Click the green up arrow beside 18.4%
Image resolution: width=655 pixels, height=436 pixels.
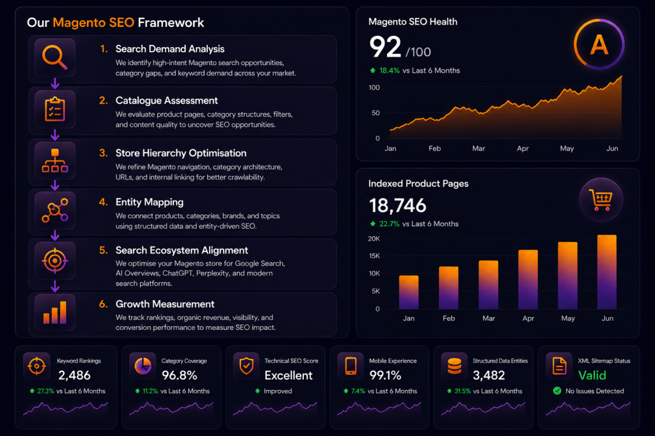click(373, 70)
